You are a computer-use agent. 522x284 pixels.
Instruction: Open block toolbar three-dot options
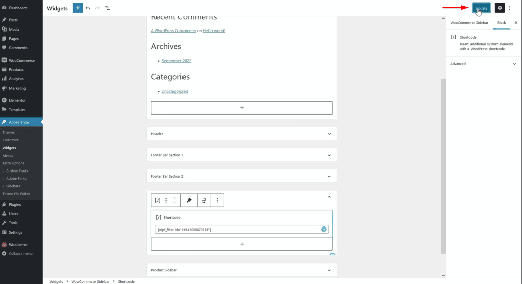(x=217, y=201)
